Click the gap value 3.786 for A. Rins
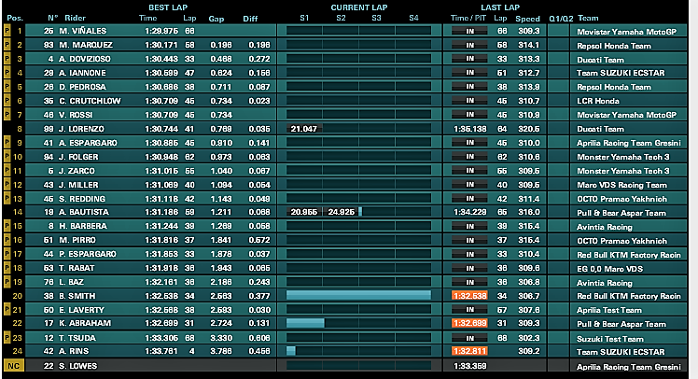The image size is (698, 379). 221,351
